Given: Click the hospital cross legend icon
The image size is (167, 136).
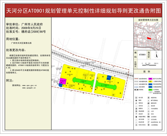Looking at the screenshot, I should coord(136,100).
